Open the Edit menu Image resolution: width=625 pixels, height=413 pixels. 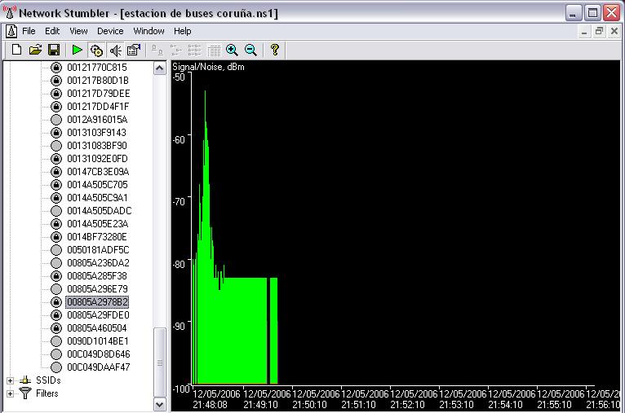[x=52, y=31]
